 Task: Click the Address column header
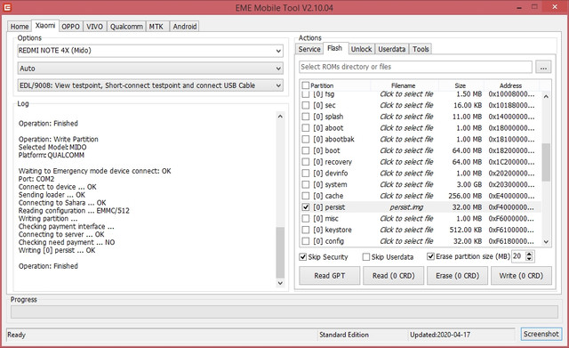510,85
